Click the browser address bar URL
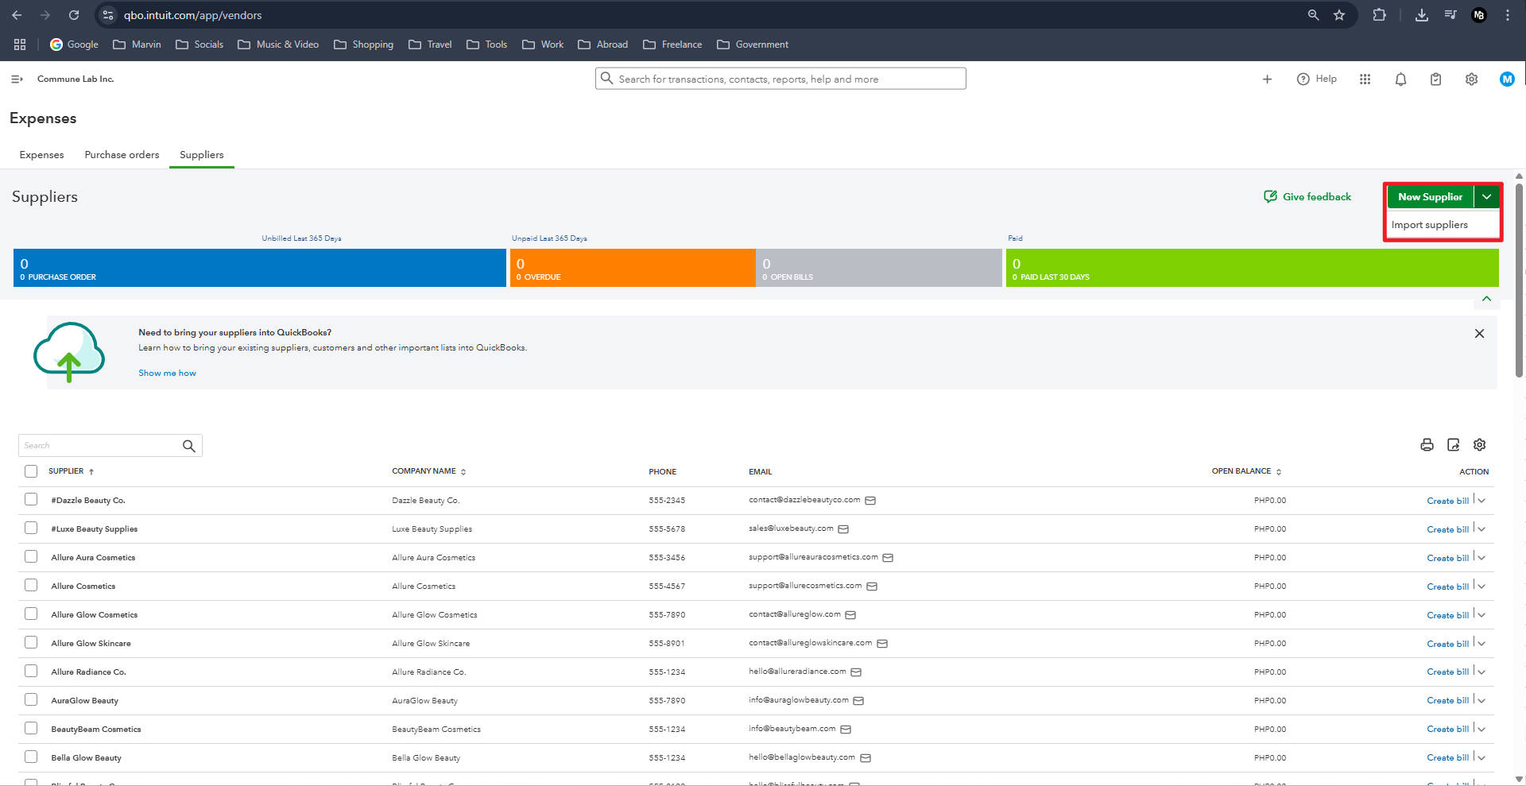The image size is (1526, 786). (193, 15)
